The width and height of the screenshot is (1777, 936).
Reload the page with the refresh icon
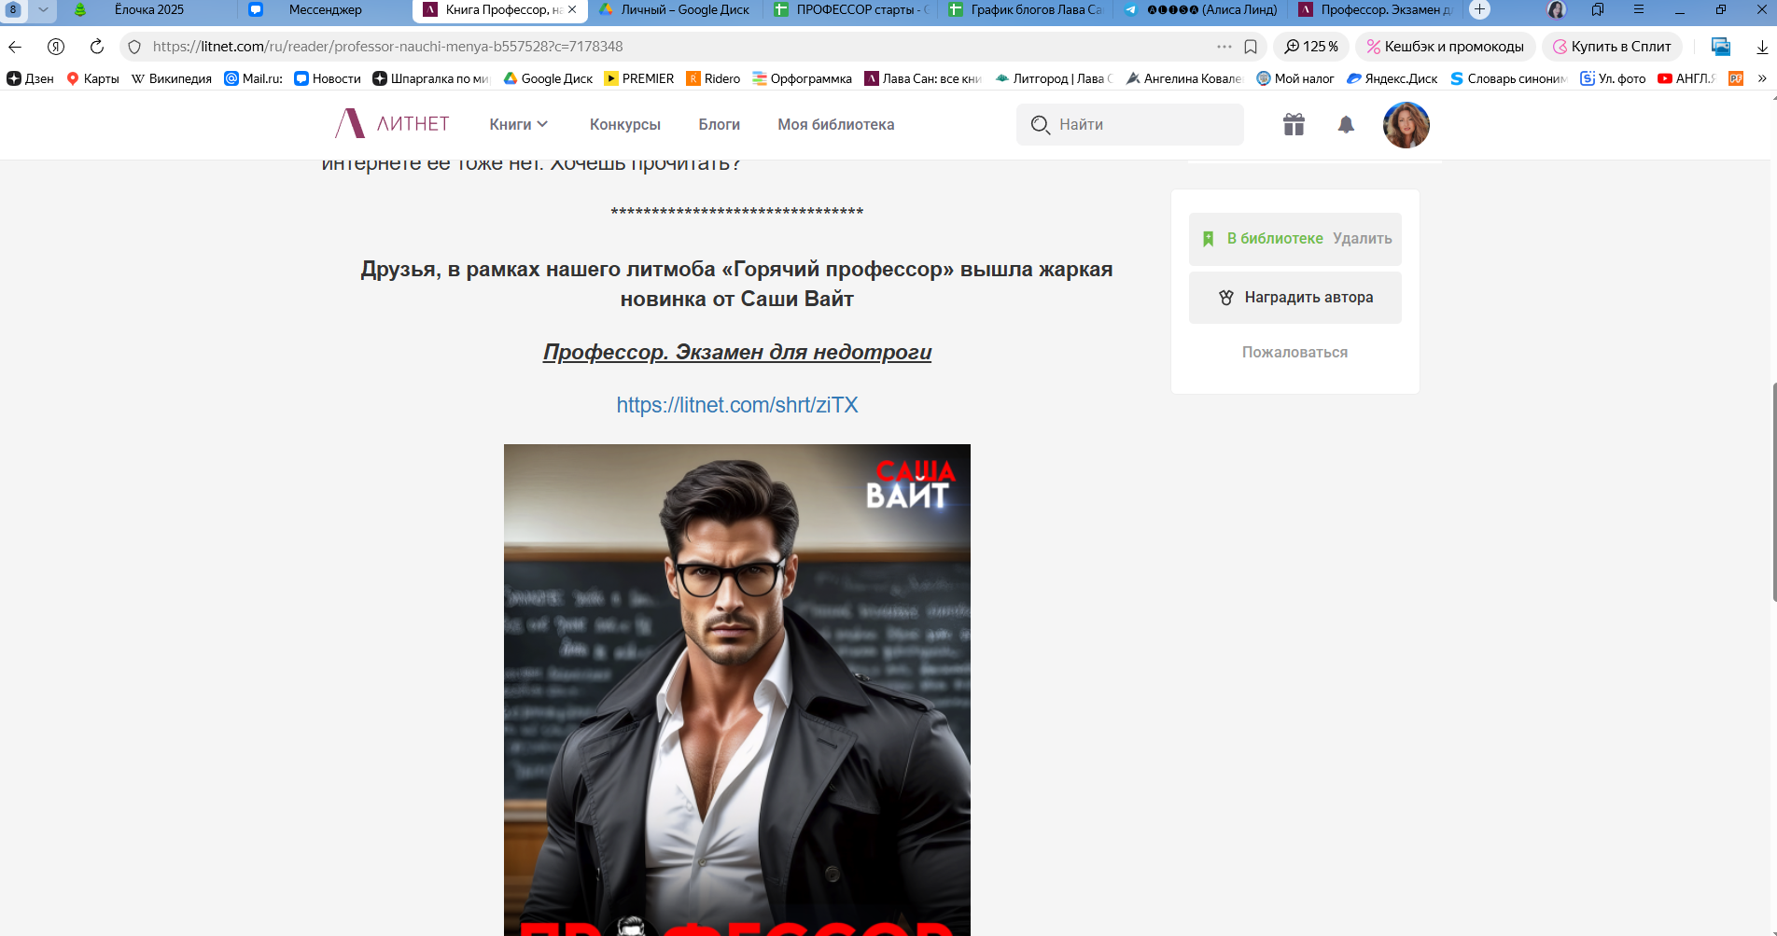[x=97, y=47]
